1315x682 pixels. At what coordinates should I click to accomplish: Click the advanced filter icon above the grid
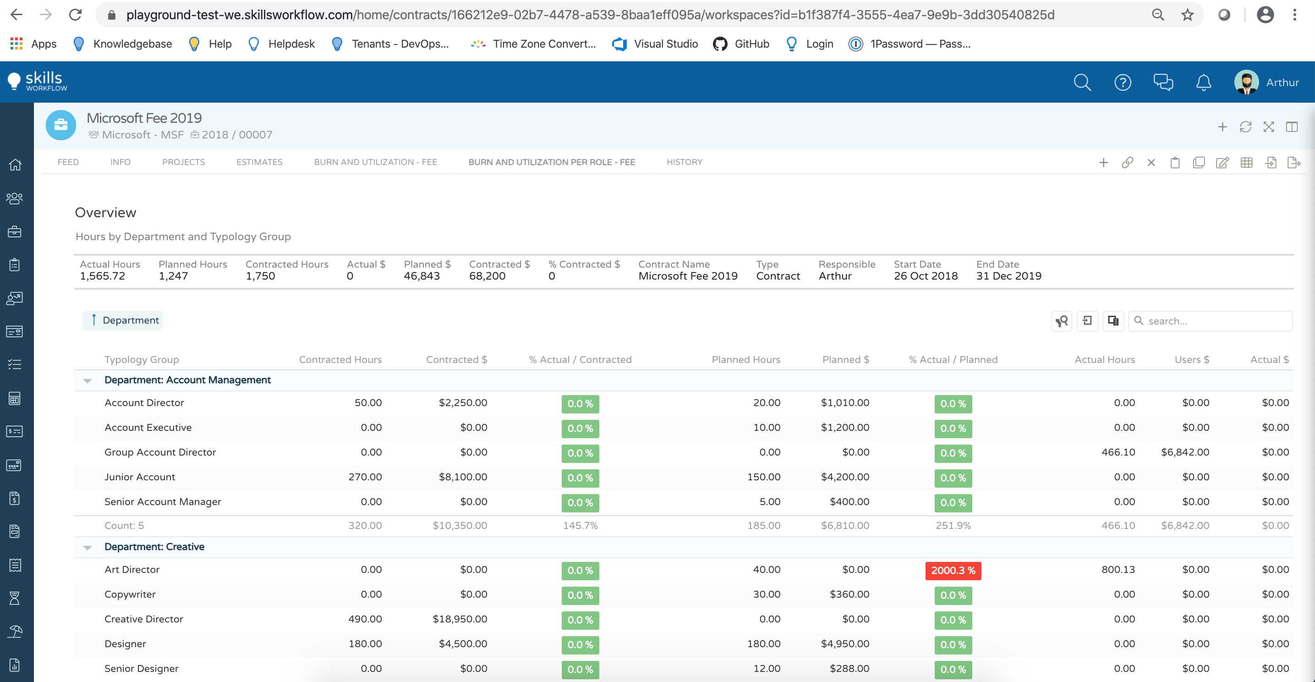[x=1062, y=320]
